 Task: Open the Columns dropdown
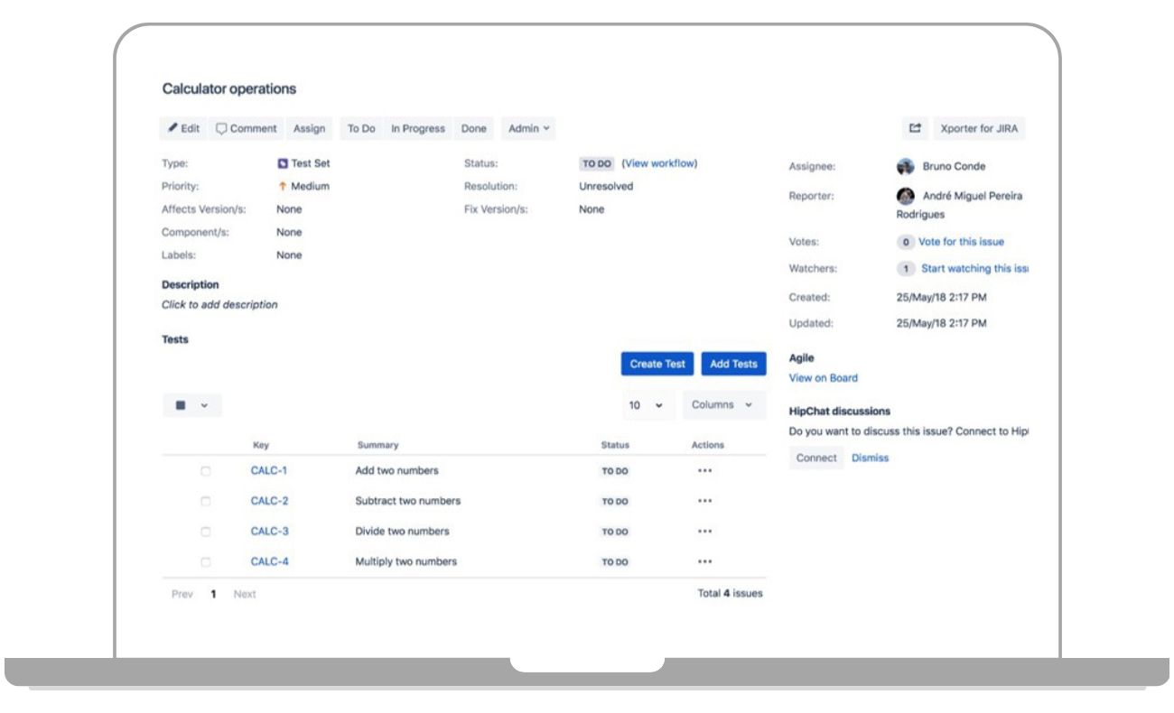(721, 404)
